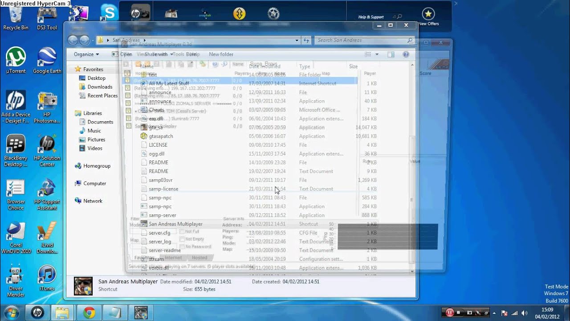The height and width of the screenshot is (321, 570).
Task: Expand the change view options arrow
Action: [377, 54]
